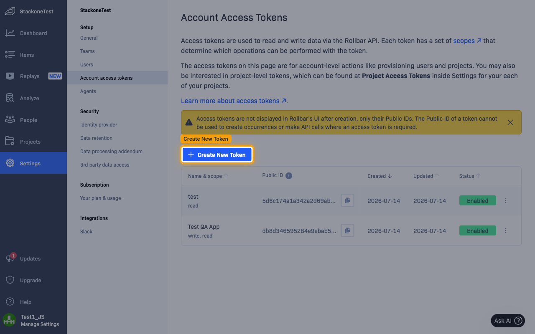This screenshot has height=334, width=535.
Task: Open the People icon
Action: coord(10,120)
